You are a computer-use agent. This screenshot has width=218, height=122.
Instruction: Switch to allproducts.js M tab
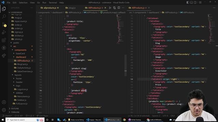tap(50, 8)
